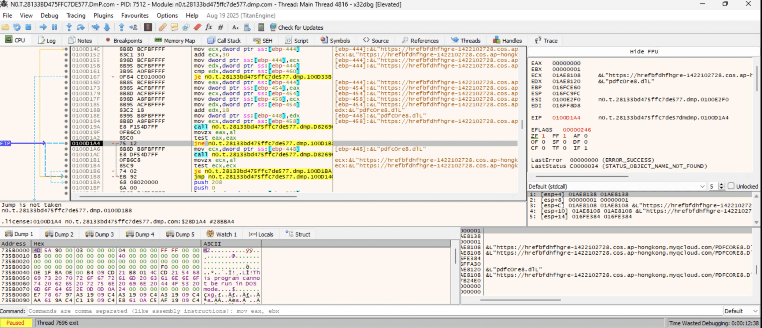Click the Run to User Code icon
This screenshot has height=328, width=762.
pos(133,27)
